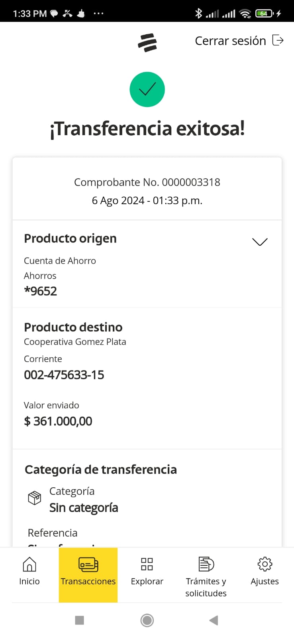Tap the destination account number 002-475633-15

(x=64, y=375)
